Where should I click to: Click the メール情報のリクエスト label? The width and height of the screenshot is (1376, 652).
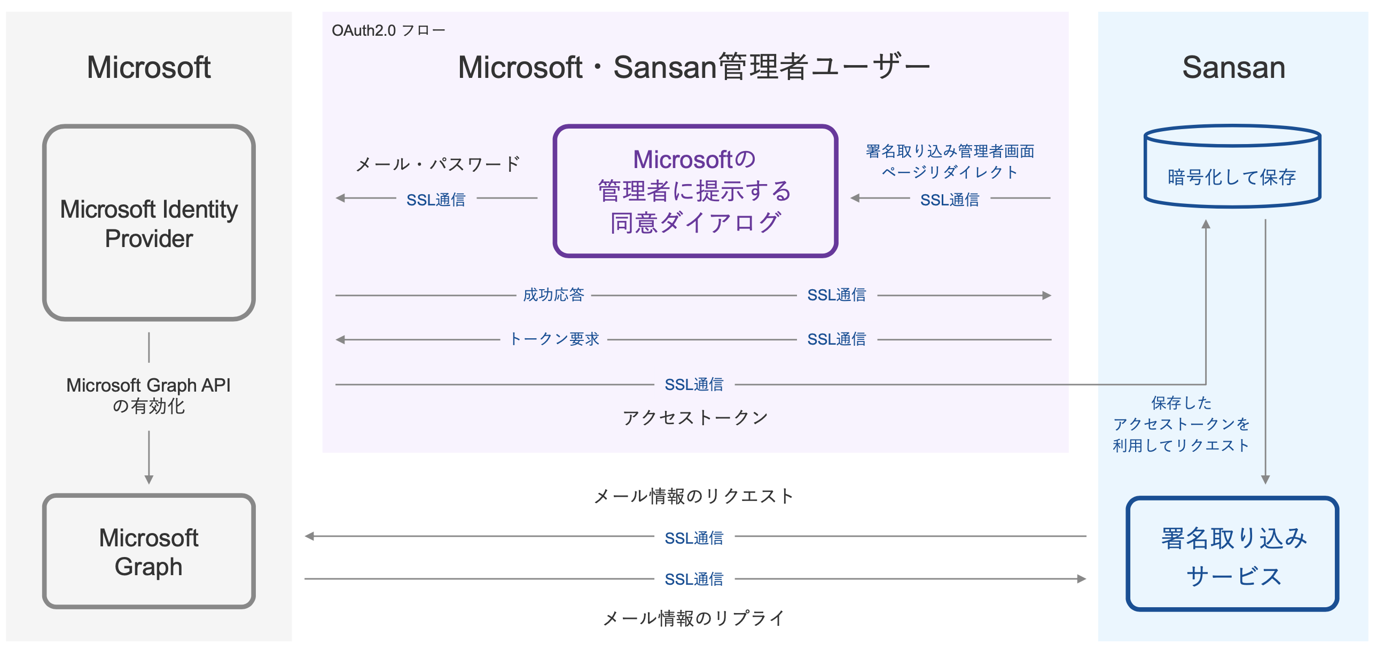coord(694,496)
